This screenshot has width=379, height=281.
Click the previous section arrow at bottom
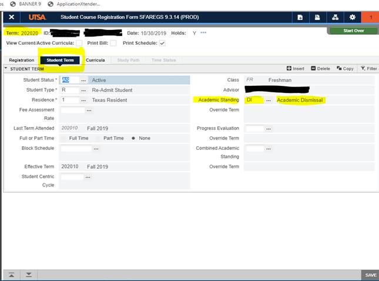11,275
